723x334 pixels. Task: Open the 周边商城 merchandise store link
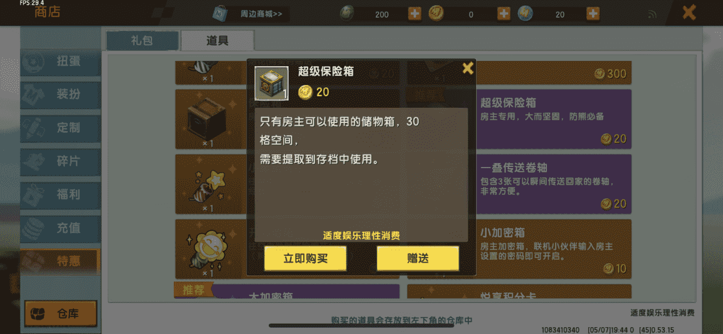click(x=250, y=14)
